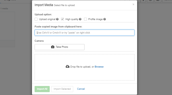Click the help icon beside Upload original
The width and height of the screenshot is (172, 95).
point(57,19)
